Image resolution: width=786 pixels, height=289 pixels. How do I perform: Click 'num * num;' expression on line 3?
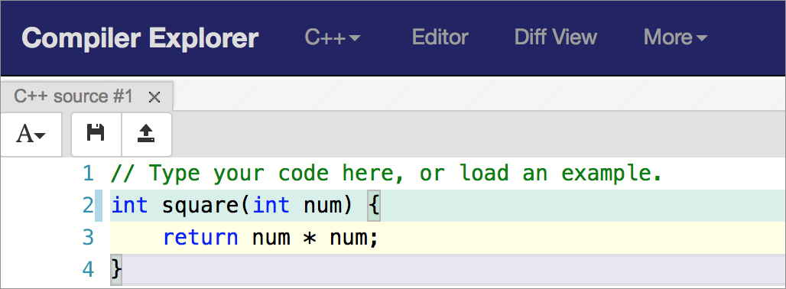(315, 238)
